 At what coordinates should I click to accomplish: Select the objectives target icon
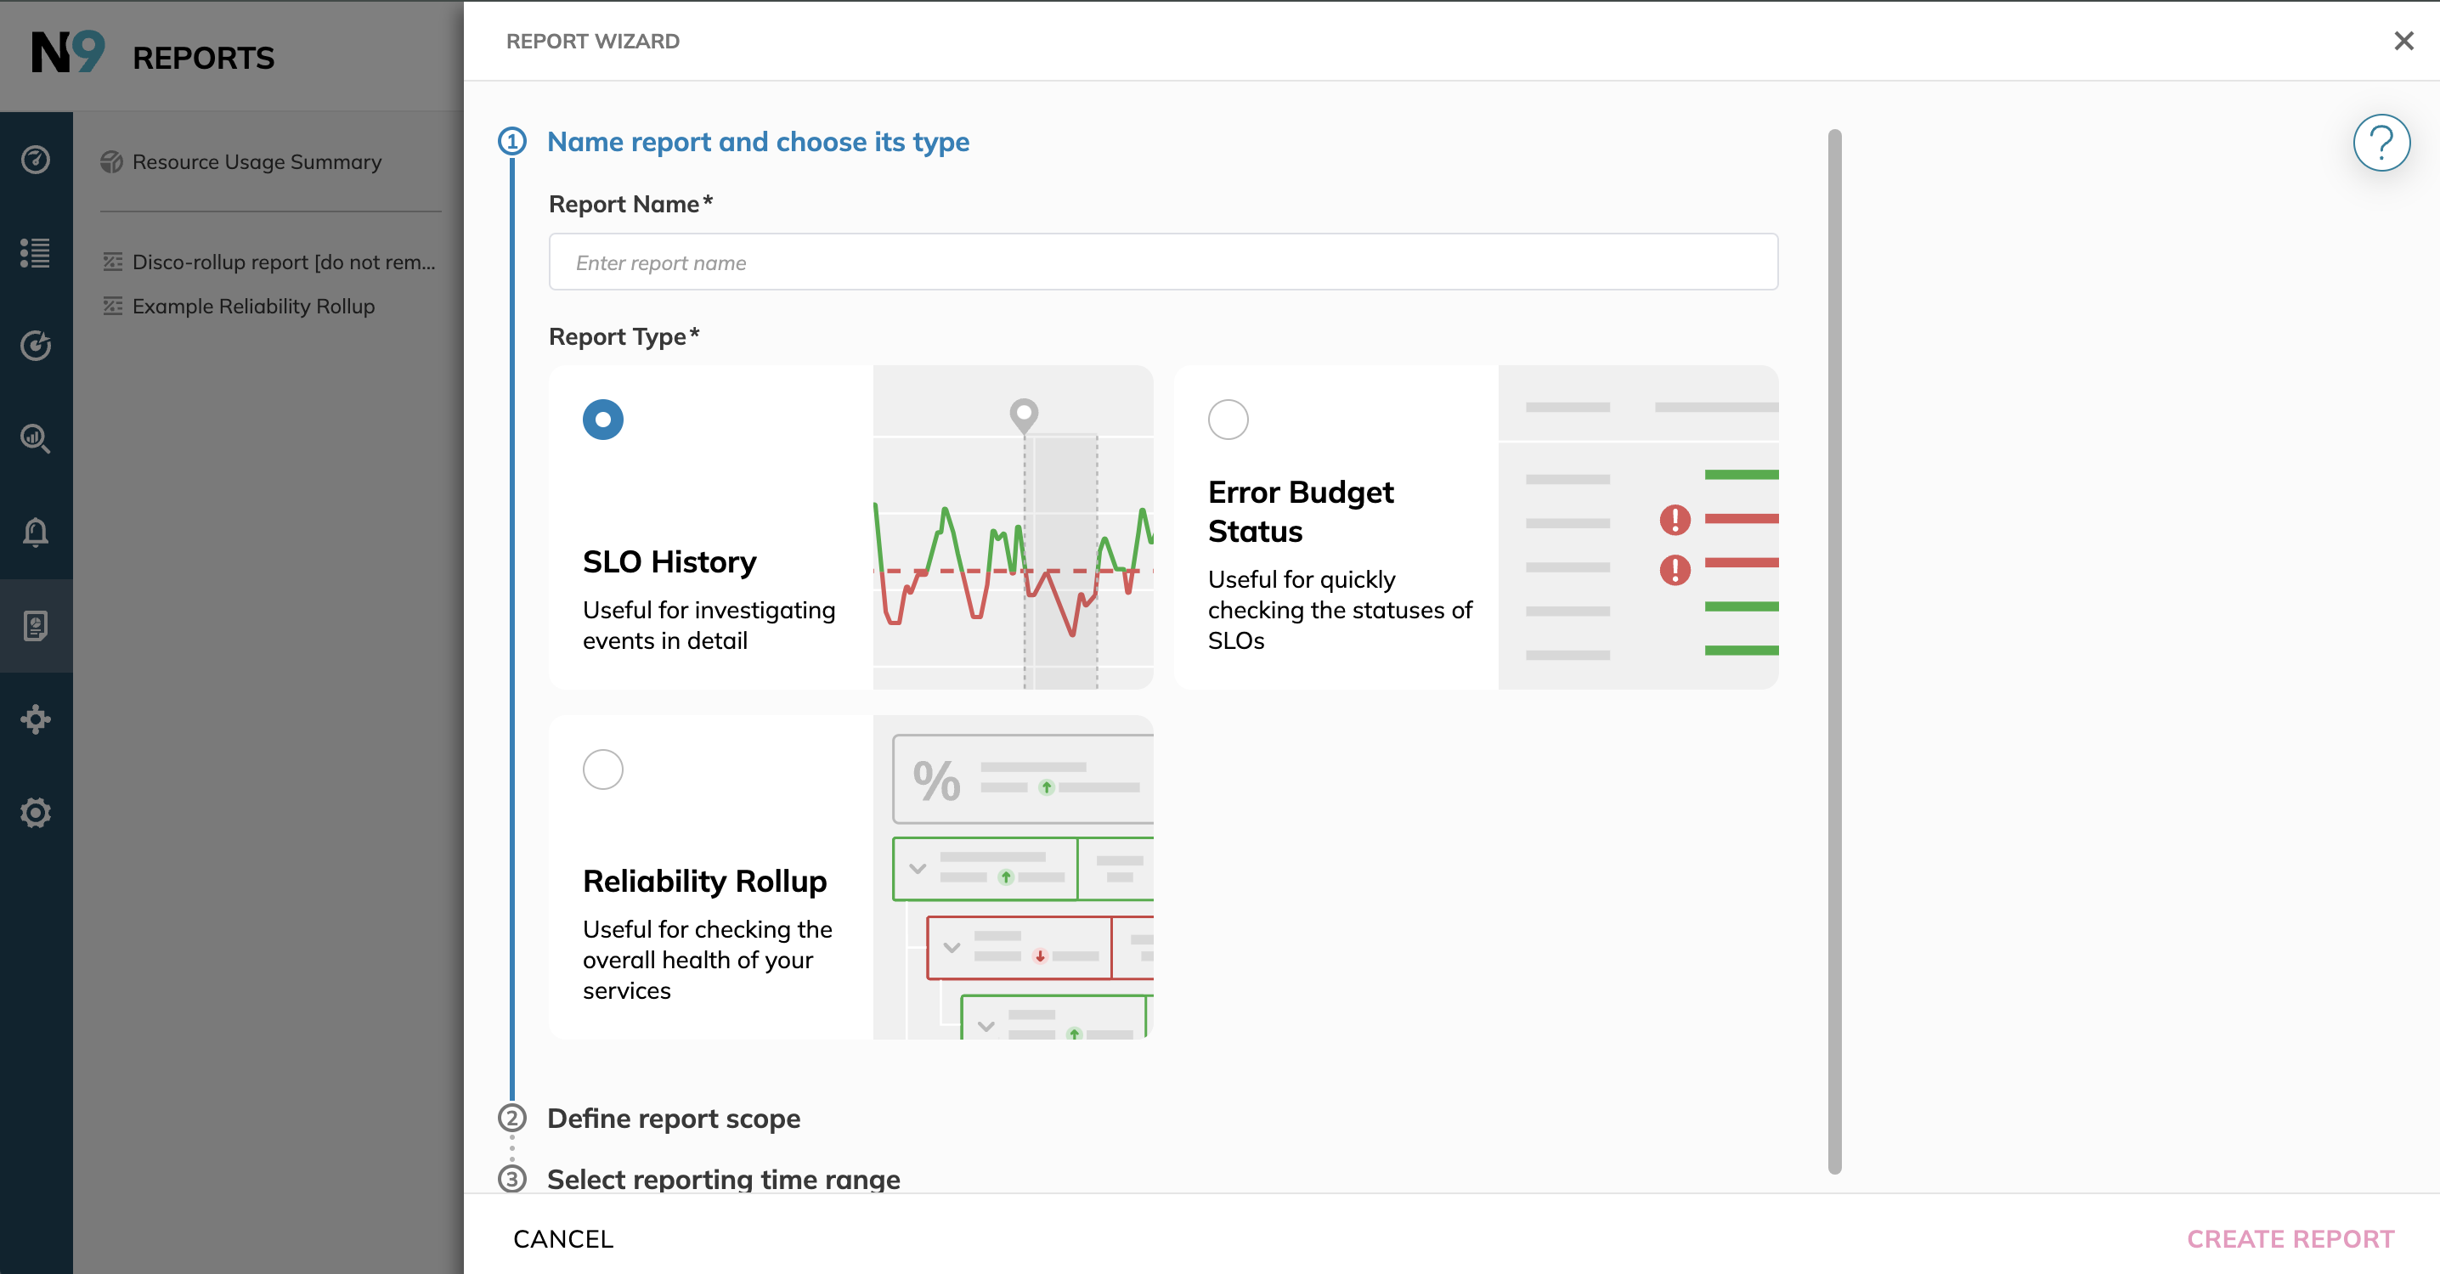point(36,345)
